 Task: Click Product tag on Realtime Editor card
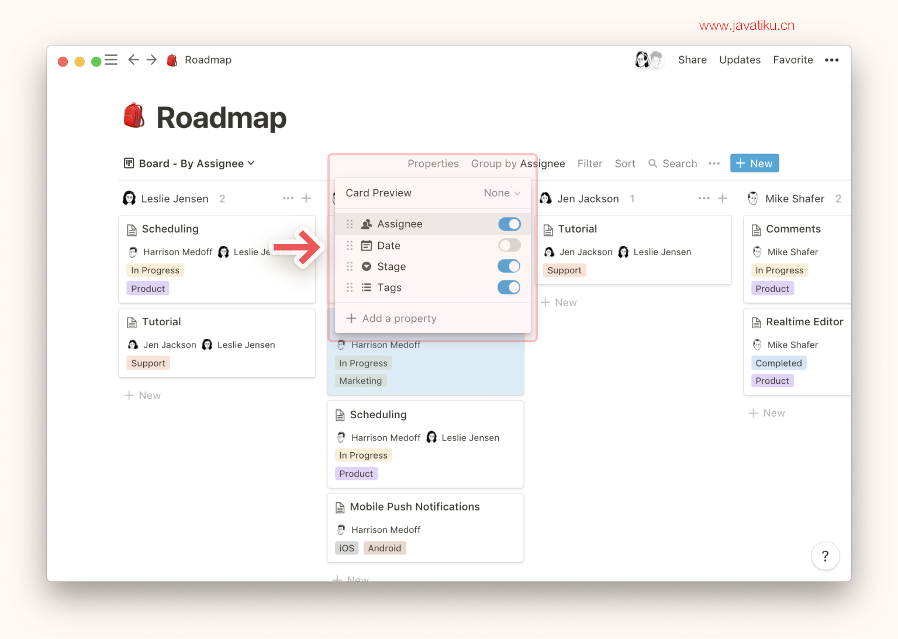772,381
